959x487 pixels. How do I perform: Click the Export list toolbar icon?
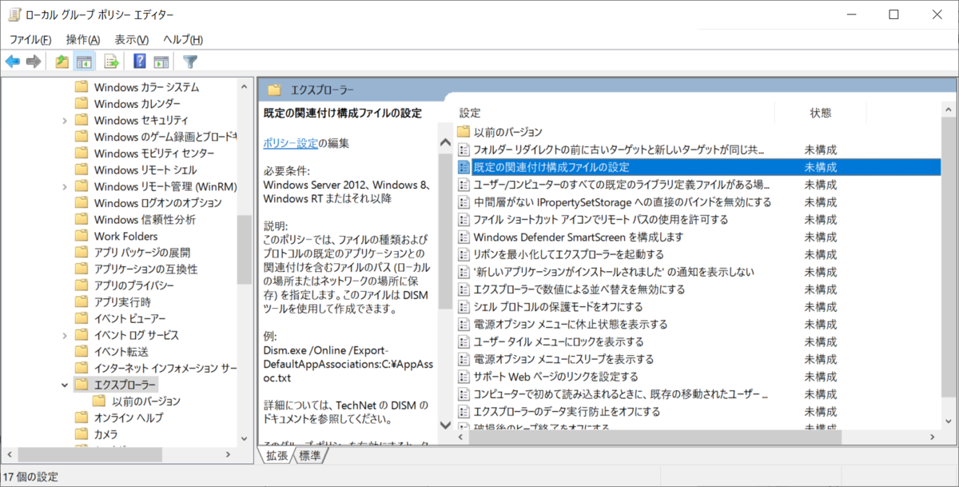click(111, 61)
